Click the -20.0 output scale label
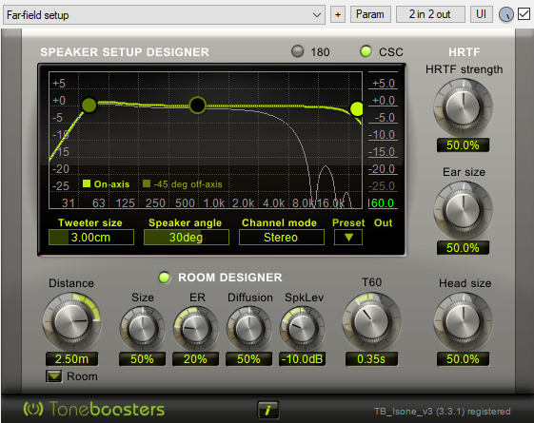The width and height of the screenshot is (534, 423). [382, 169]
